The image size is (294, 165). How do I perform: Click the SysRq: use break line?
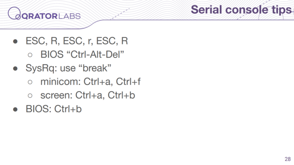[x=69, y=68]
